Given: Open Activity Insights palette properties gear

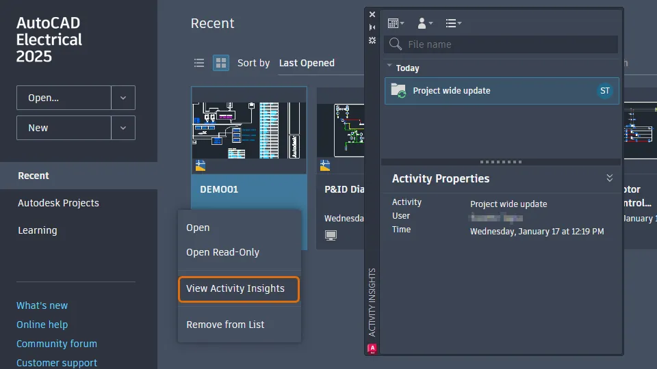Looking at the screenshot, I should (372, 40).
